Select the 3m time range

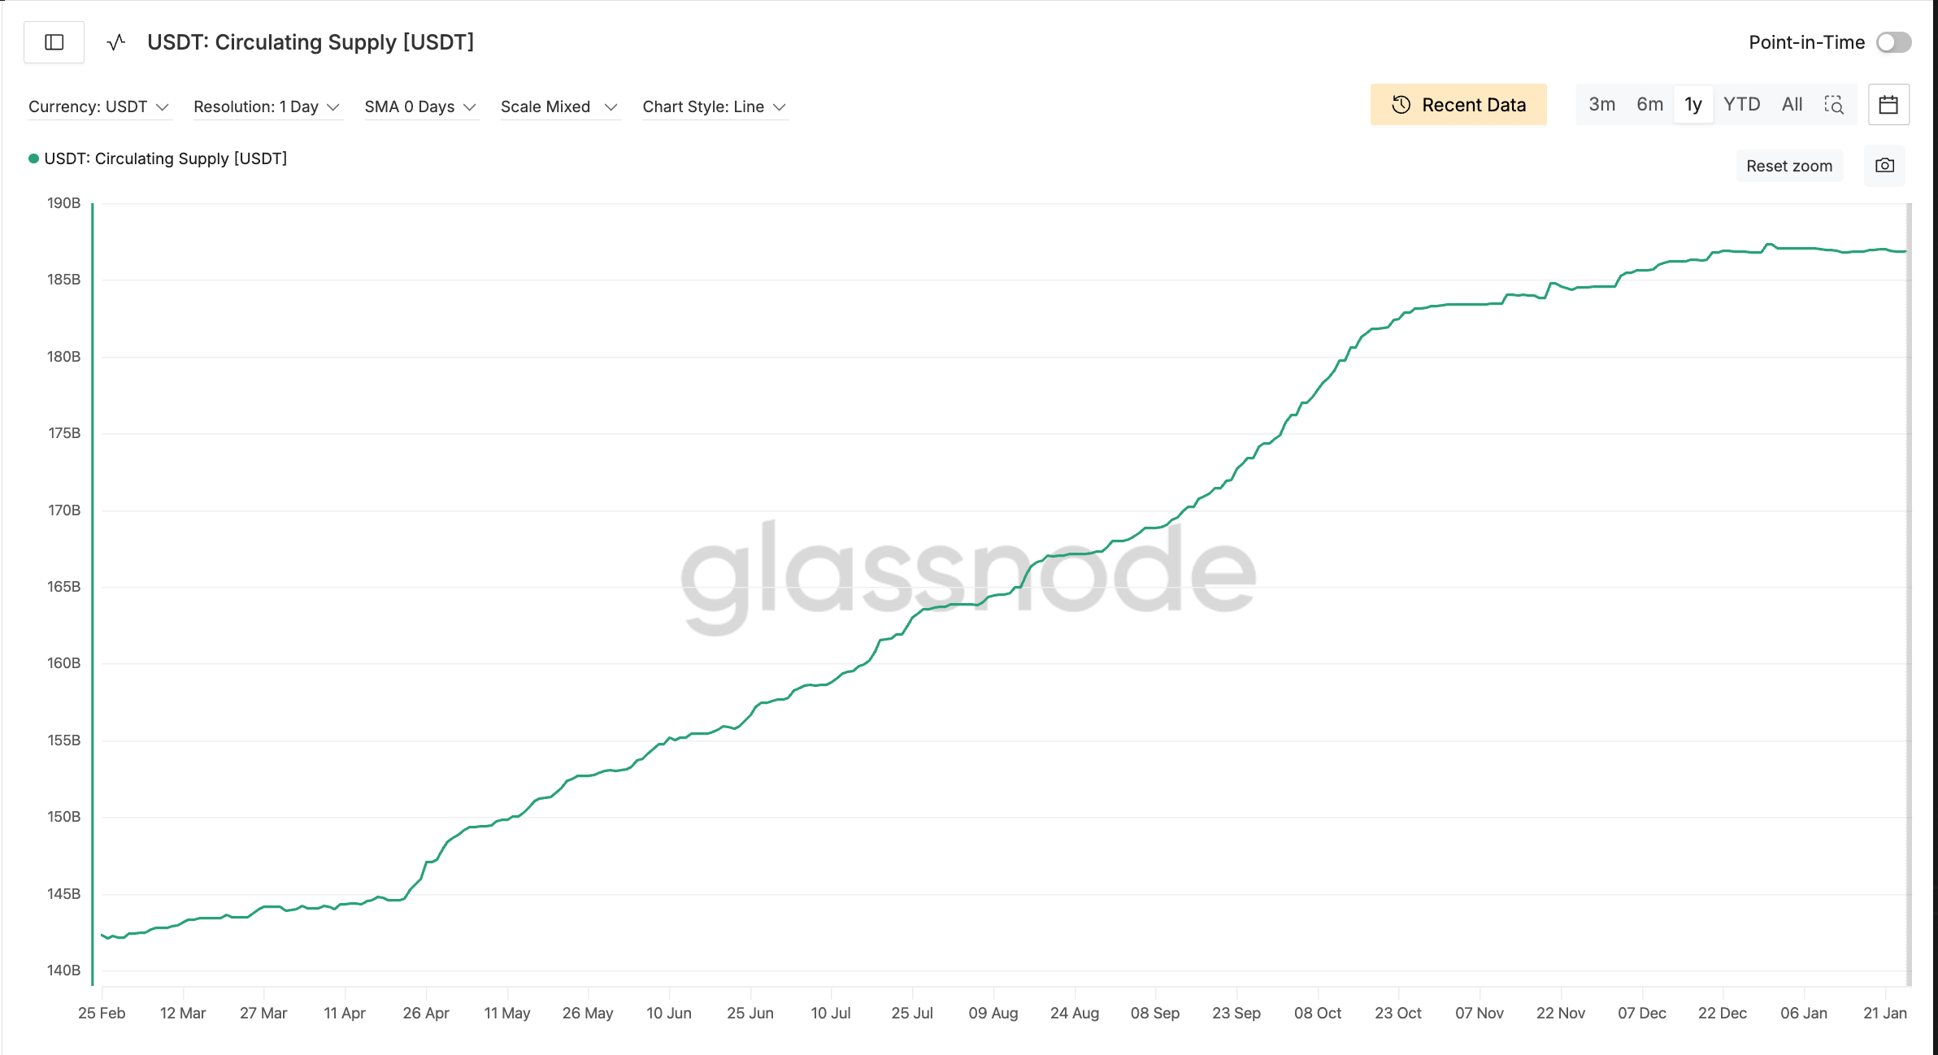pyautogui.click(x=1601, y=105)
